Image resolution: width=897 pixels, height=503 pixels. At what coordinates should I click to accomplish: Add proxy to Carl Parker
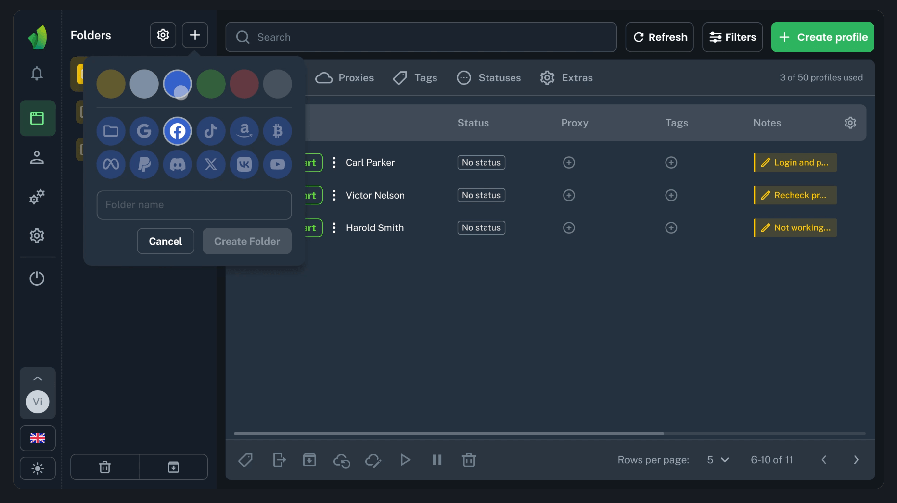tap(569, 163)
